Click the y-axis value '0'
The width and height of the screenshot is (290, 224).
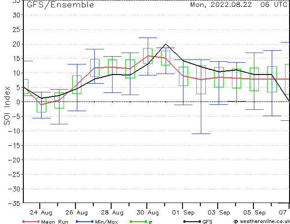(x=18, y=102)
